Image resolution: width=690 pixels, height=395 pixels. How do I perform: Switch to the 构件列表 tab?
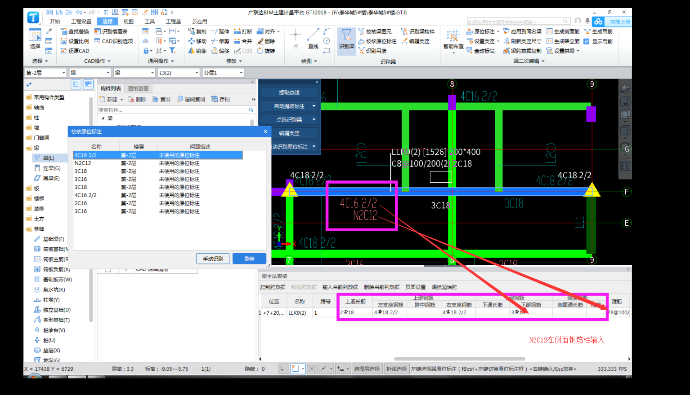pyautogui.click(x=111, y=88)
